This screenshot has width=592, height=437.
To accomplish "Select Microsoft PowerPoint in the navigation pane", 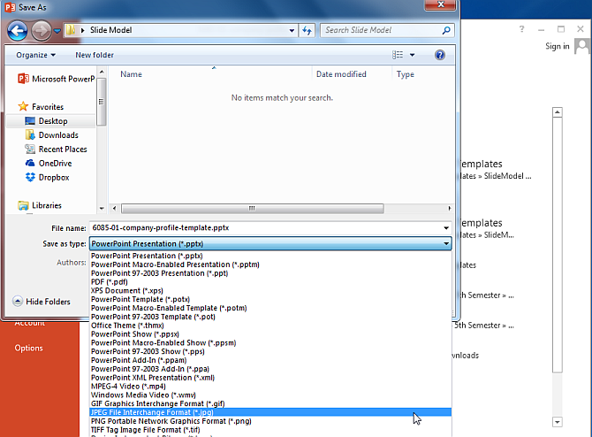I will (57, 79).
